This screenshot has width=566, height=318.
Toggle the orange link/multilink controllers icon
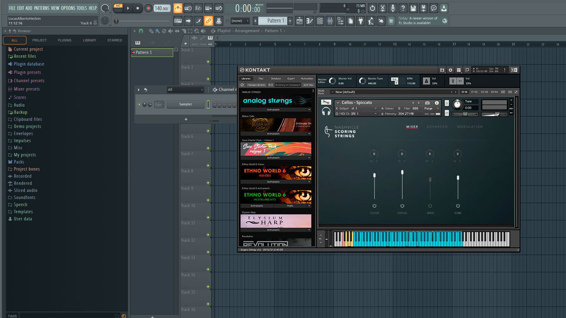coord(208,21)
